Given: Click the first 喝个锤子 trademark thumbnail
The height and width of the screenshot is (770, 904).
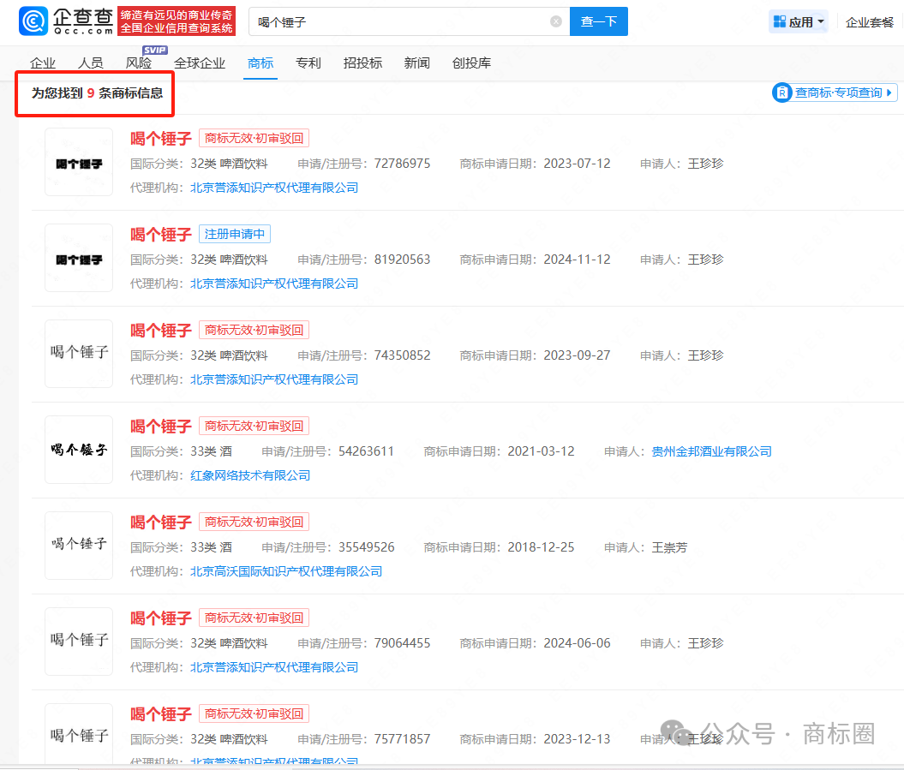Looking at the screenshot, I should point(78,162).
